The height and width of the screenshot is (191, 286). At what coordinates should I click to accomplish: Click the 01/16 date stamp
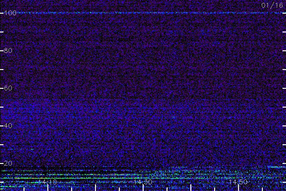[x=272, y=5]
